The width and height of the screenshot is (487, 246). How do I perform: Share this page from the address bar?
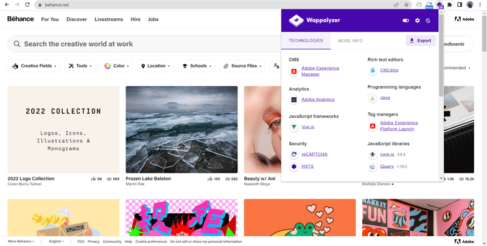pos(396,5)
